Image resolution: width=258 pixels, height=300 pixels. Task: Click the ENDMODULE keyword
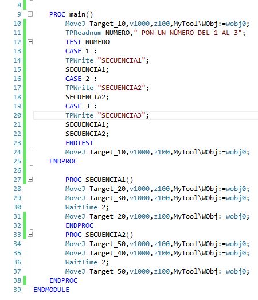point(51,290)
